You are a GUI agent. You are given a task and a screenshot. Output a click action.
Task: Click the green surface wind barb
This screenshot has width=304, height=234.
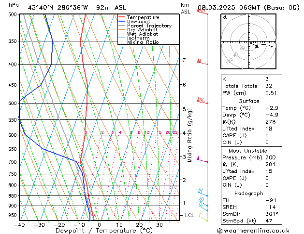point(203,217)
